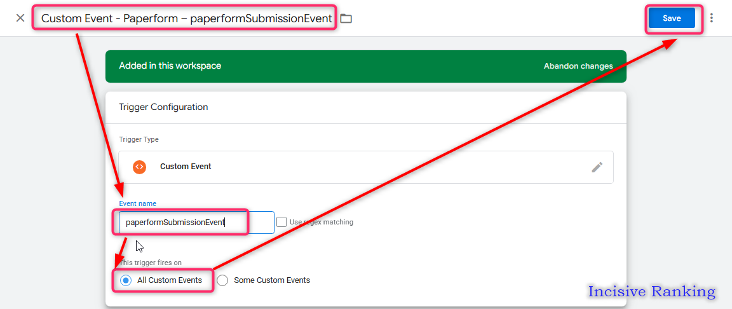This screenshot has width=732, height=309.
Task: Click the Event name input field
Action: tap(196, 223)
